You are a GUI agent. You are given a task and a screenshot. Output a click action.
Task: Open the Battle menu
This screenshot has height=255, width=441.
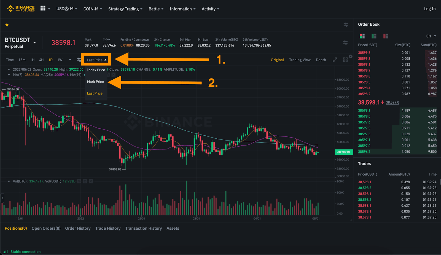156,9
